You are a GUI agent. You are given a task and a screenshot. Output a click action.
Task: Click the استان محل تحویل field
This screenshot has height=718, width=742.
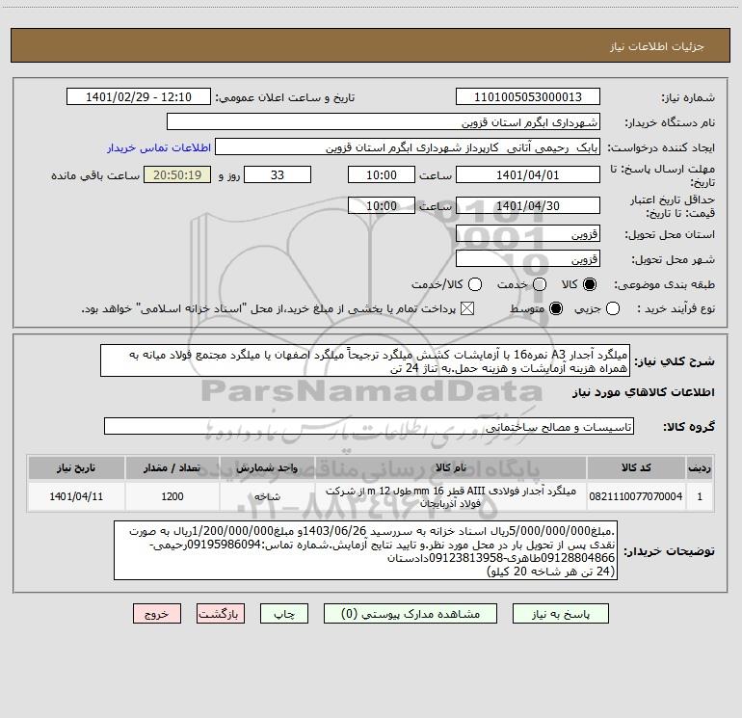click(x=528, y=233)
